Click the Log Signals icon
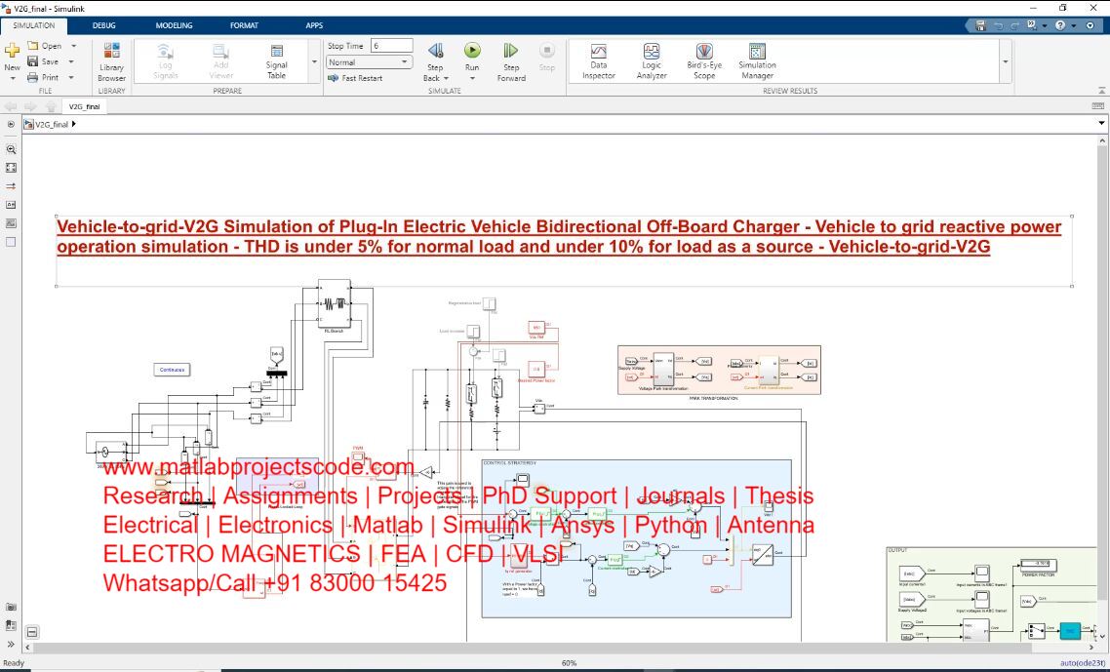This screenshot has width=1110, height=672. coord(165,62)
